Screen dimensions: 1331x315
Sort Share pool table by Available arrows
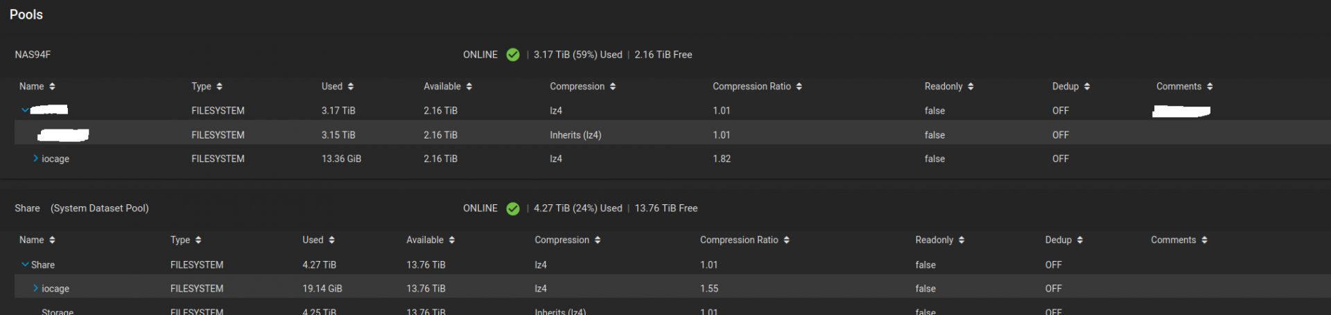click(452, 240)
